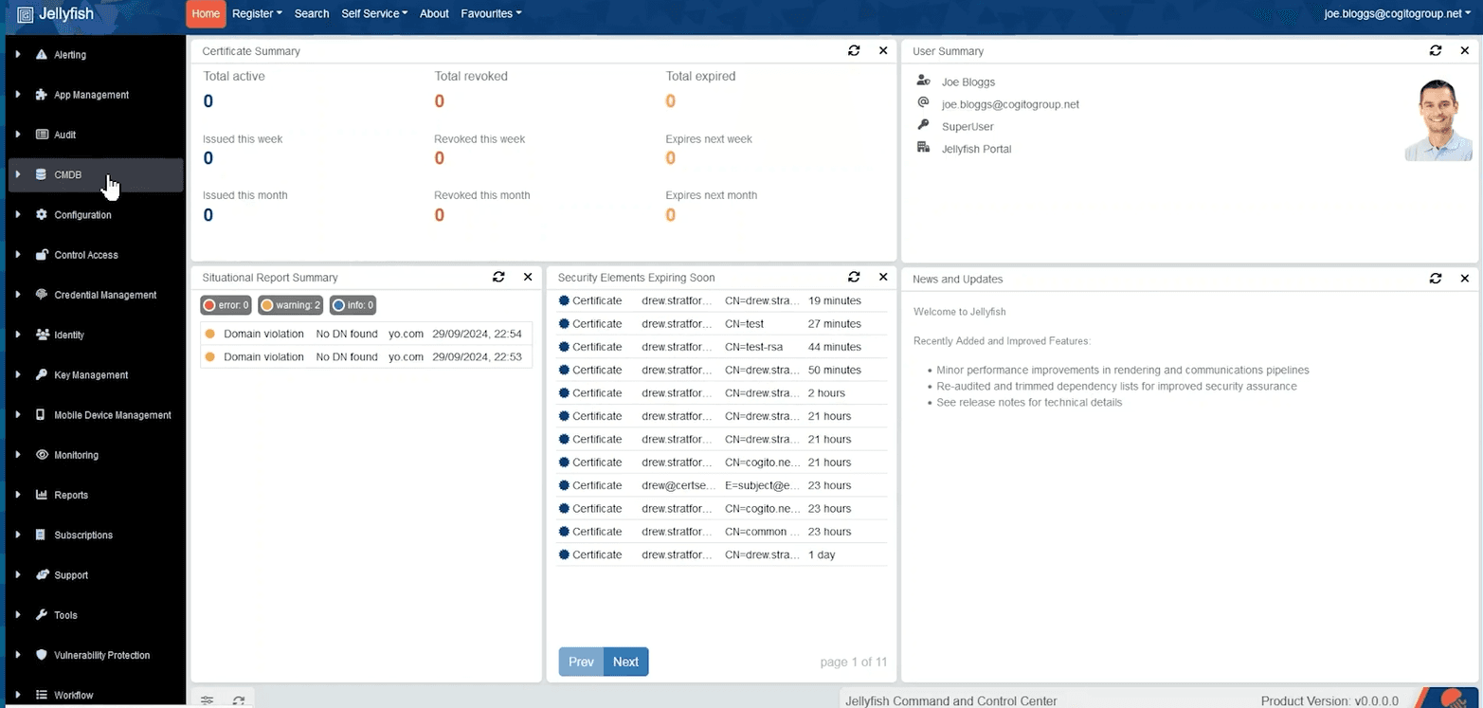The image size is (1483, 708).
Task: Click the refresh icon in User Summary
Action: click(x=1436, y=51)
